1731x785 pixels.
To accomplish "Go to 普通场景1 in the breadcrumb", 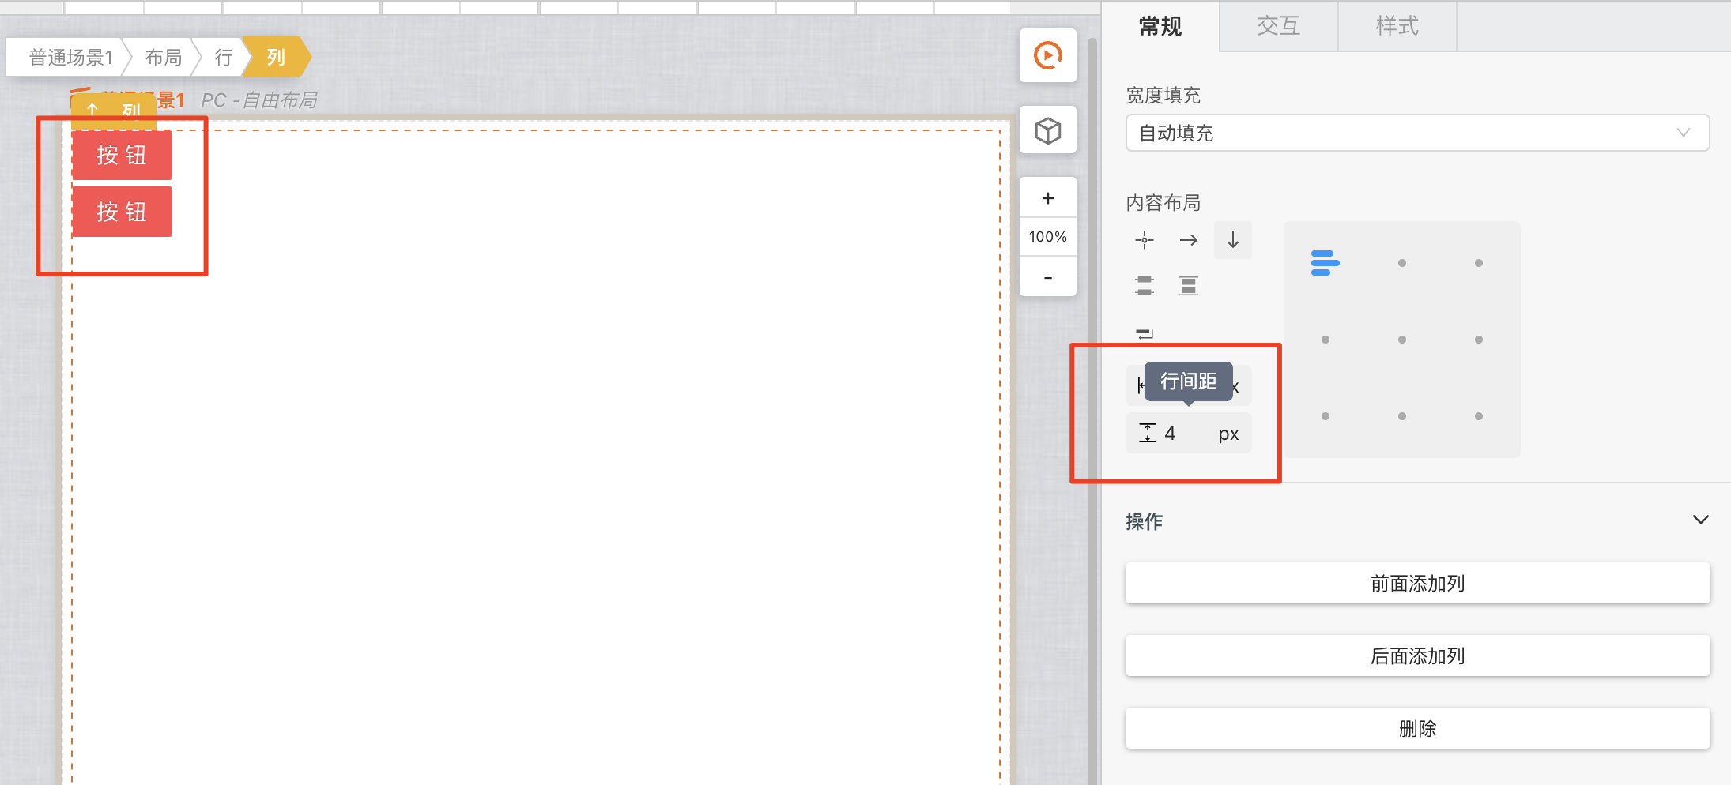I will pos(71,58).
